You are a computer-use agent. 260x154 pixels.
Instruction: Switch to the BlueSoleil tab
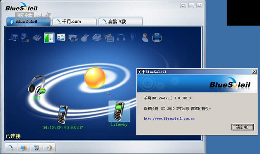pyautogui.click(x=28, y=22)
